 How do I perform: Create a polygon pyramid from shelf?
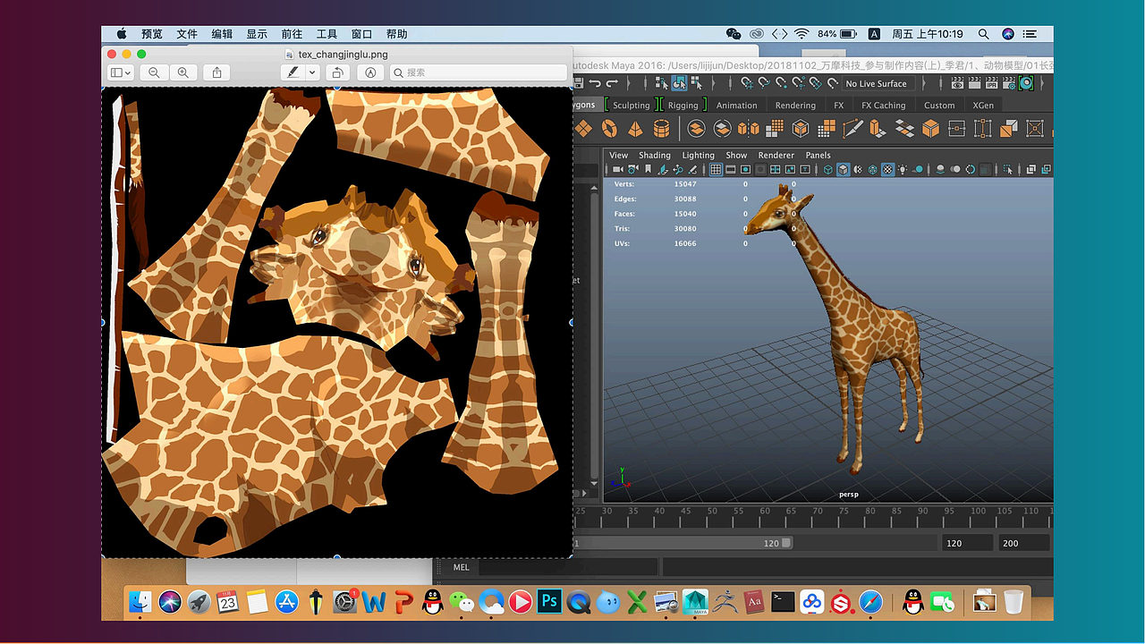tap(635, 129)
